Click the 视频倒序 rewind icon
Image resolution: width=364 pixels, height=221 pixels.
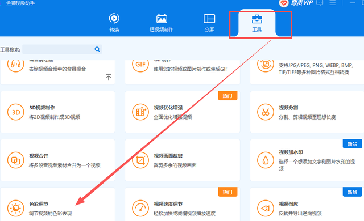(266, 209)
